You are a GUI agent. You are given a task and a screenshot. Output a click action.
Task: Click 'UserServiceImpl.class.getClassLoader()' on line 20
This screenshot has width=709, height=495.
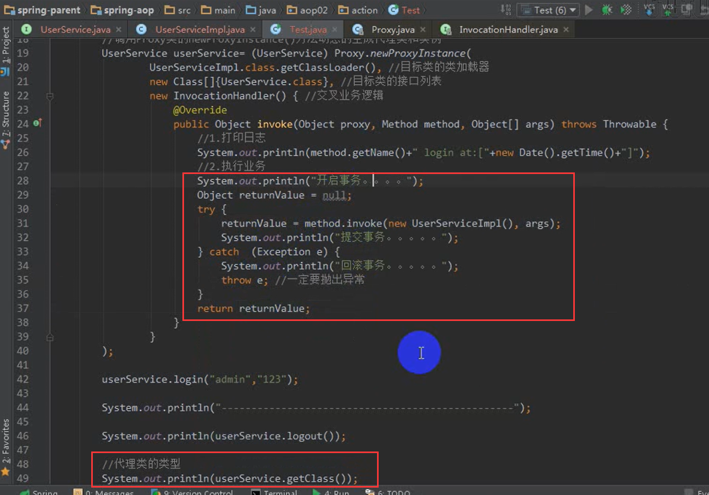[x=262, y=67]
